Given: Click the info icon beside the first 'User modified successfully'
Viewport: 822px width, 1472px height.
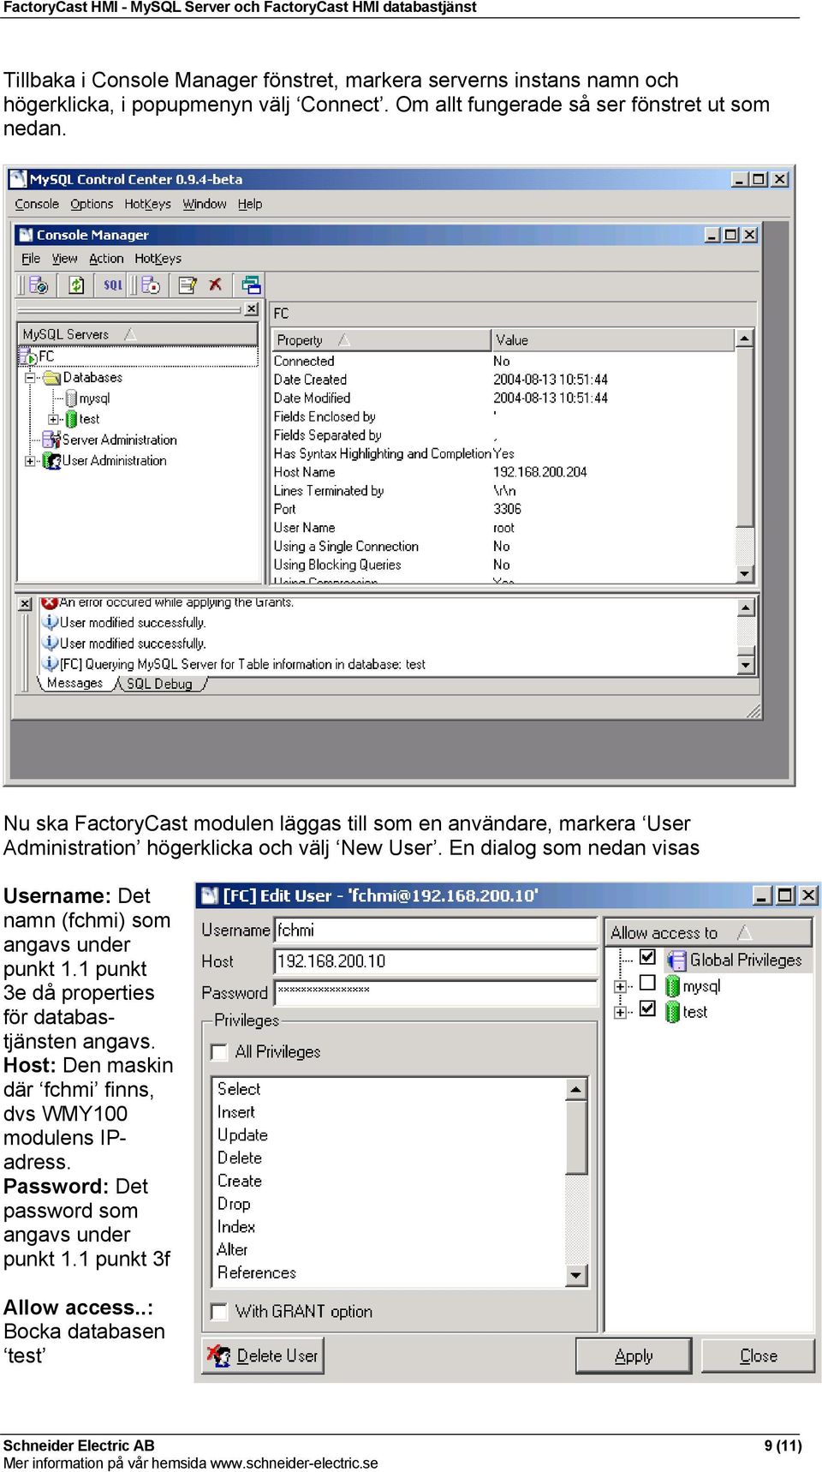Looking at the screenshot, I should click(51, 622).
